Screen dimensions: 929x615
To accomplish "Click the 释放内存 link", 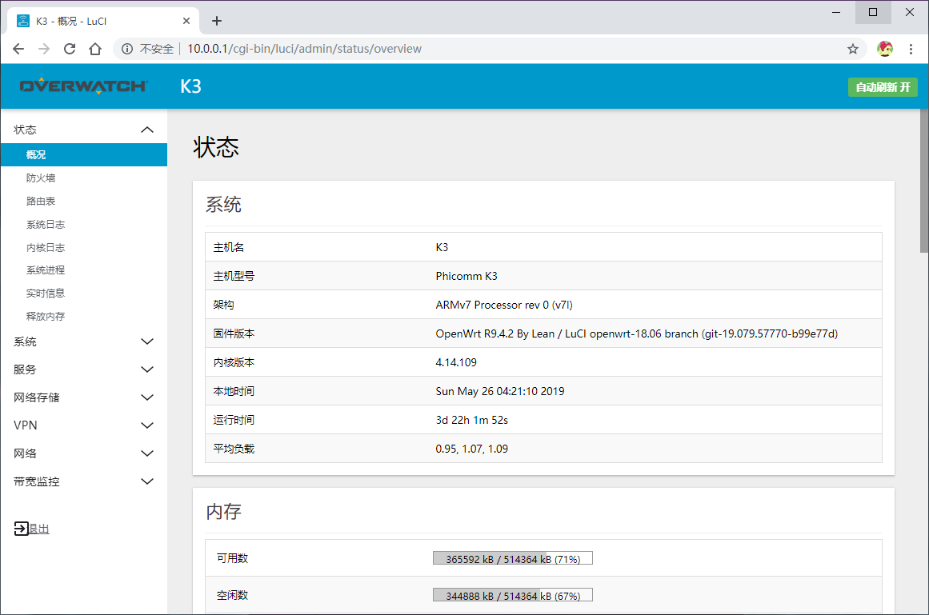I will 46,317.
